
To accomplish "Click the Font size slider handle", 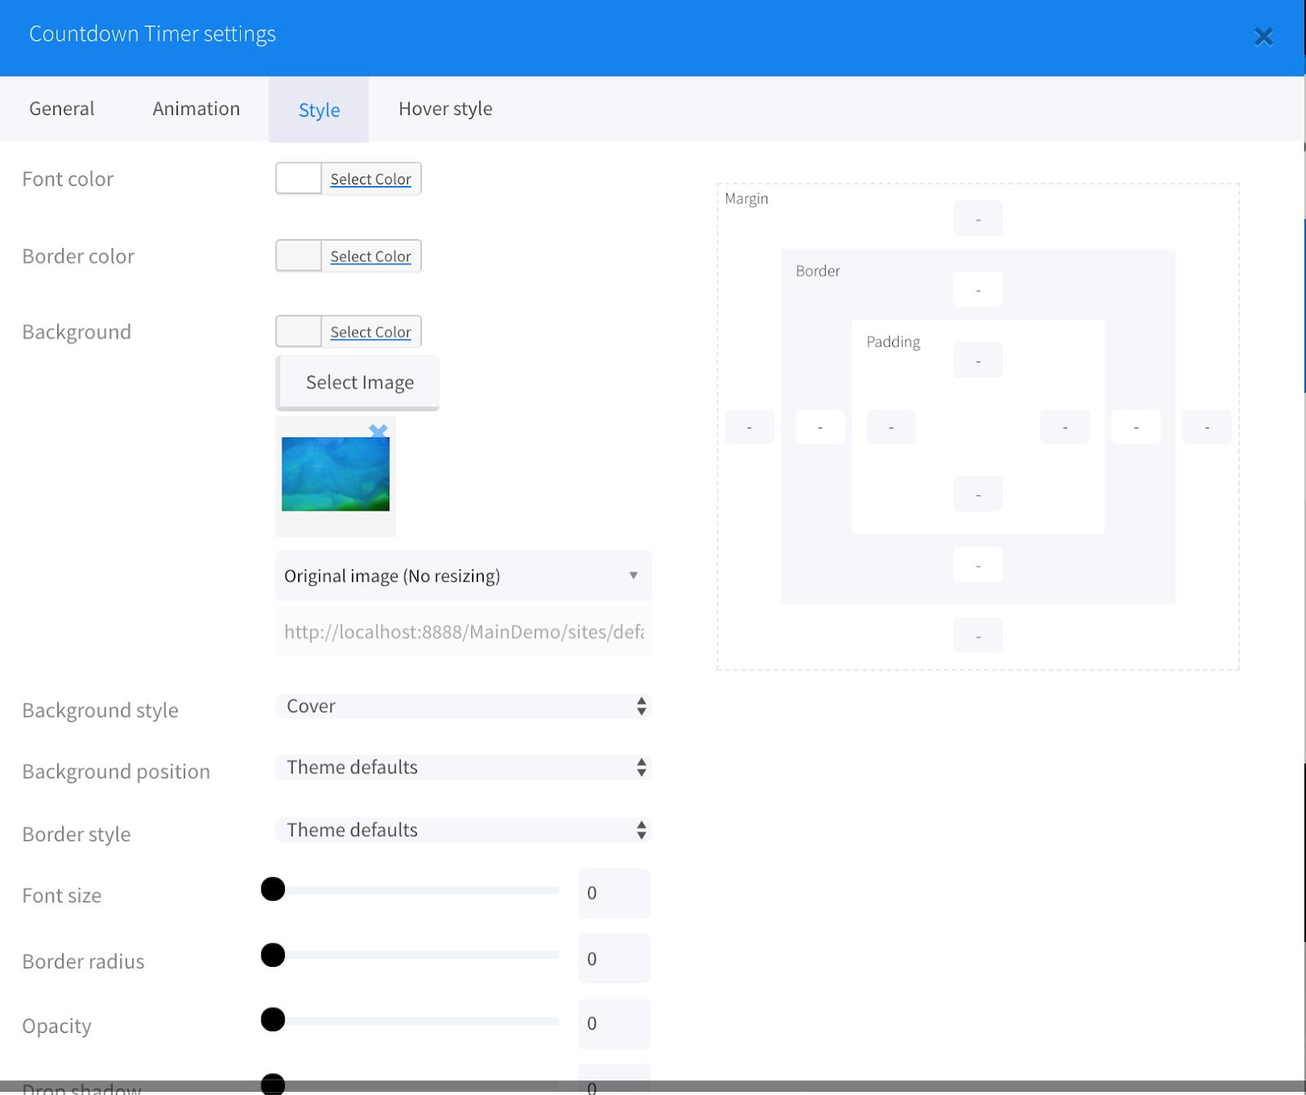I will pos(273,889).
